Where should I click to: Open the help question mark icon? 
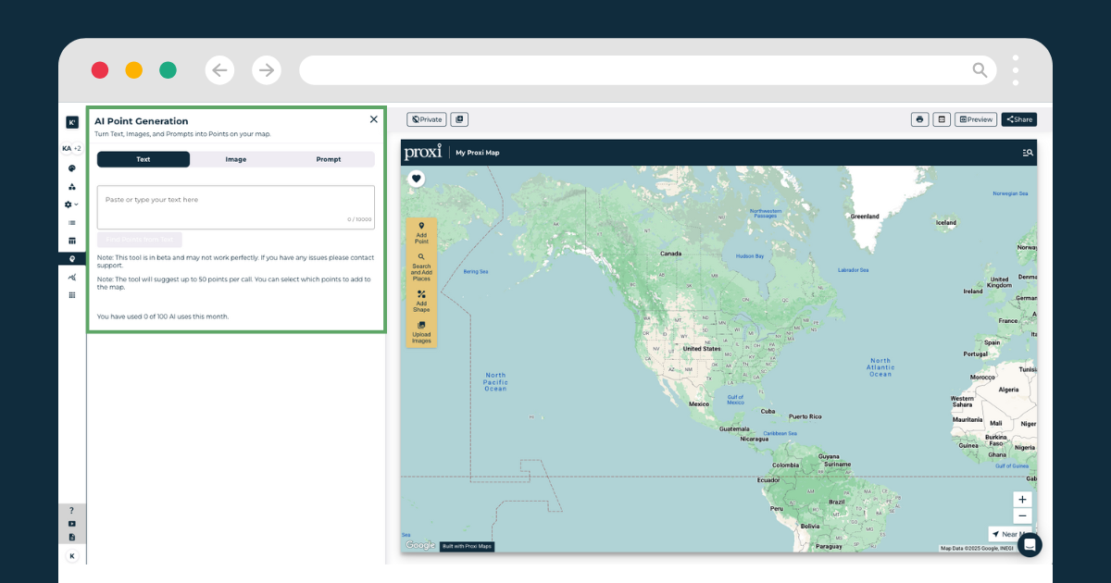pos(72,511)
